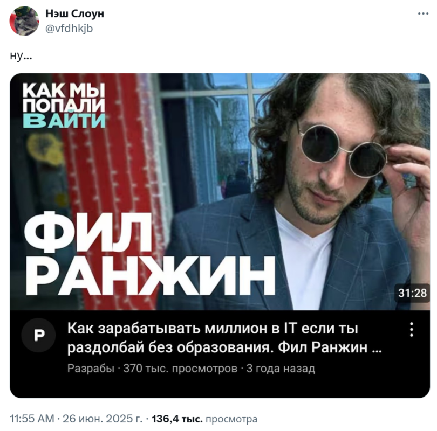Click the large word РАНЖИН on thumbnail
The width and height of the screenshot is (437, 431).
(151, 276)
